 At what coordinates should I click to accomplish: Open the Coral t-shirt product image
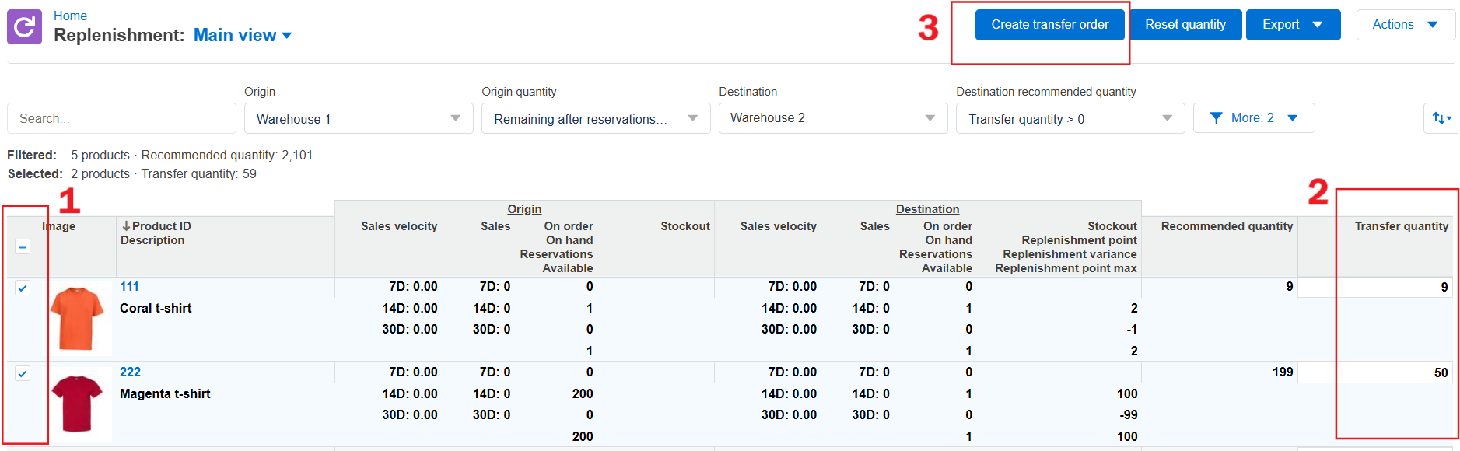coord(77,319)
